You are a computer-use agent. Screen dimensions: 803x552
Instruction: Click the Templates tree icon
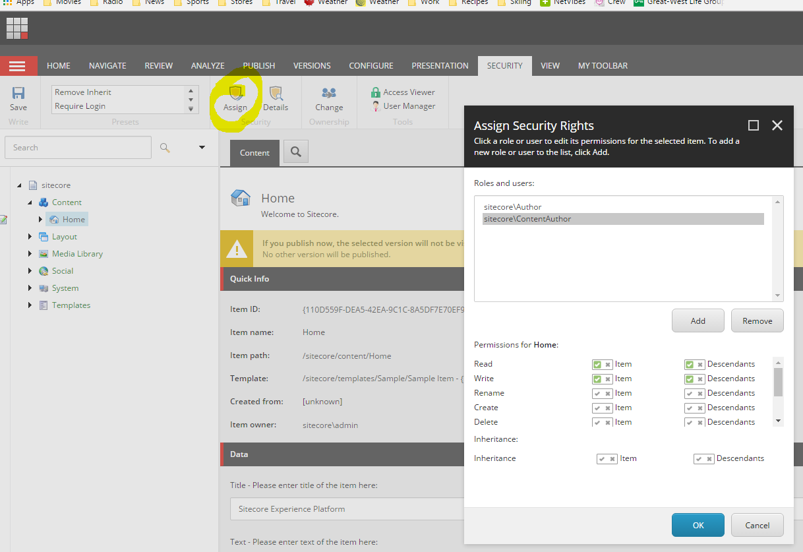[44, 305]
